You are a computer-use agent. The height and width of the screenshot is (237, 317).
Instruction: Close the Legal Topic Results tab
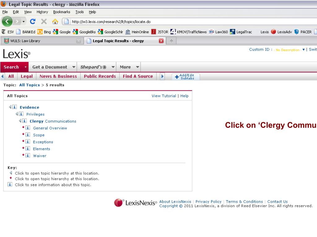(161, 41)
